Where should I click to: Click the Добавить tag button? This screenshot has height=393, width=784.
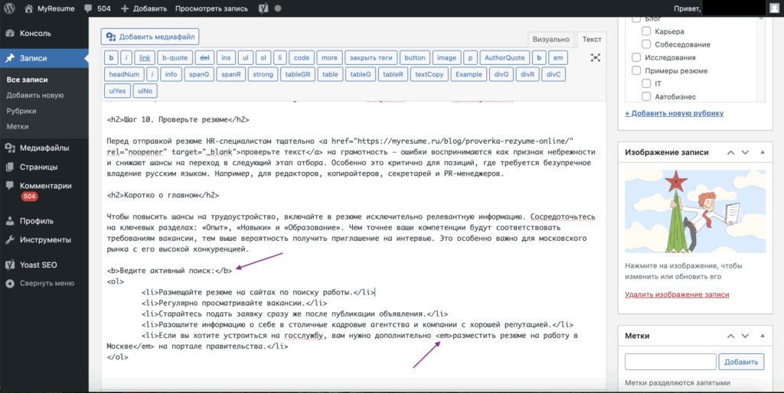(x=741, y=362)
